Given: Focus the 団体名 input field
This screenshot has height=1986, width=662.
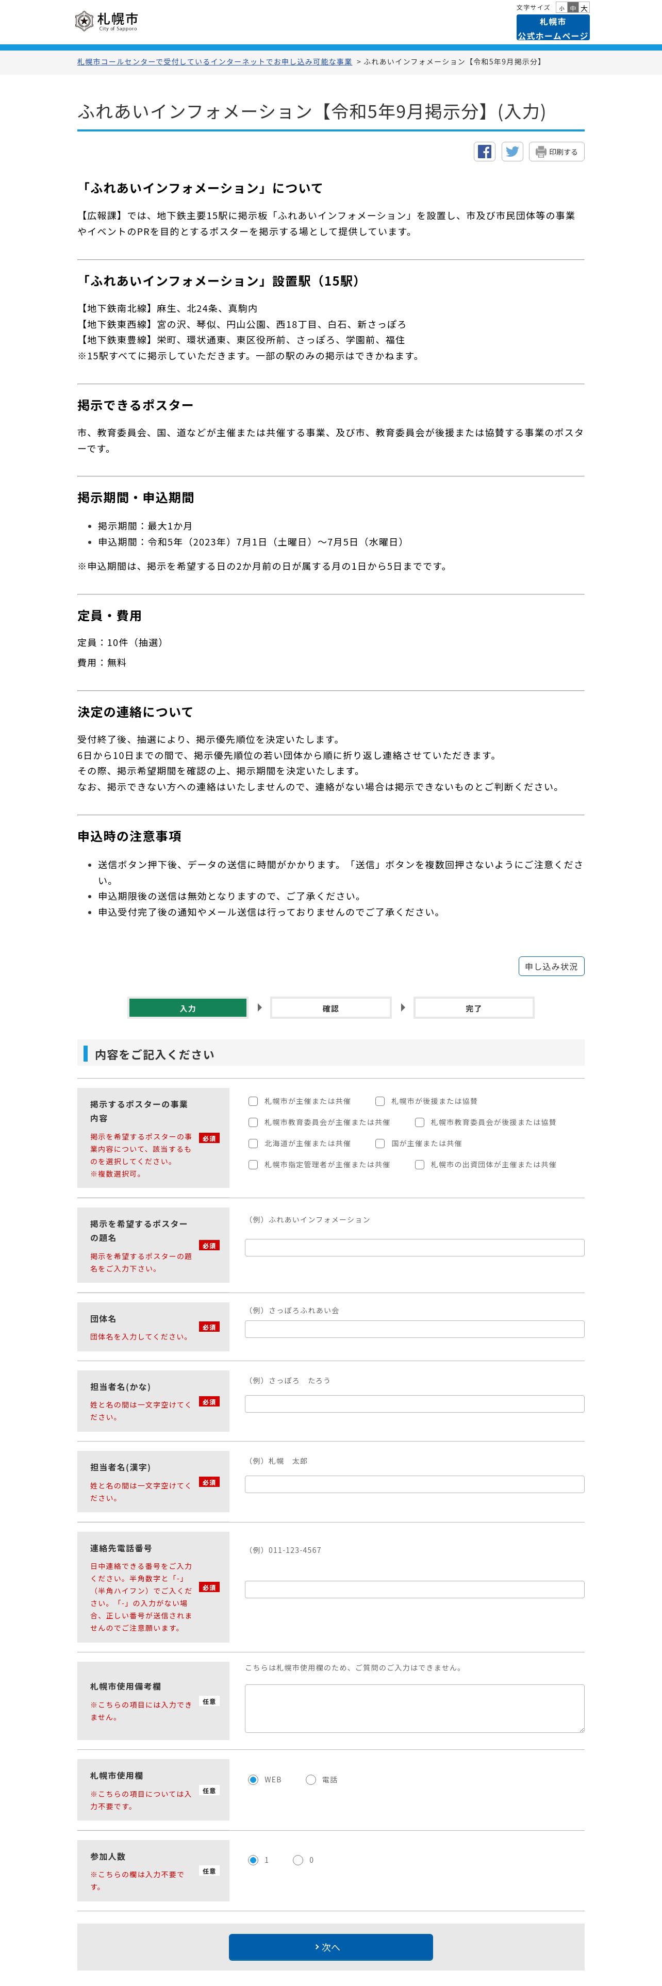Looking at the screenshot, I should 415,1329.
